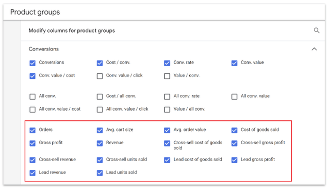The height and width of the screenshot is (189, 330).
Task: Uncheck the Conversions checkbox
Action: click(32, 63)
